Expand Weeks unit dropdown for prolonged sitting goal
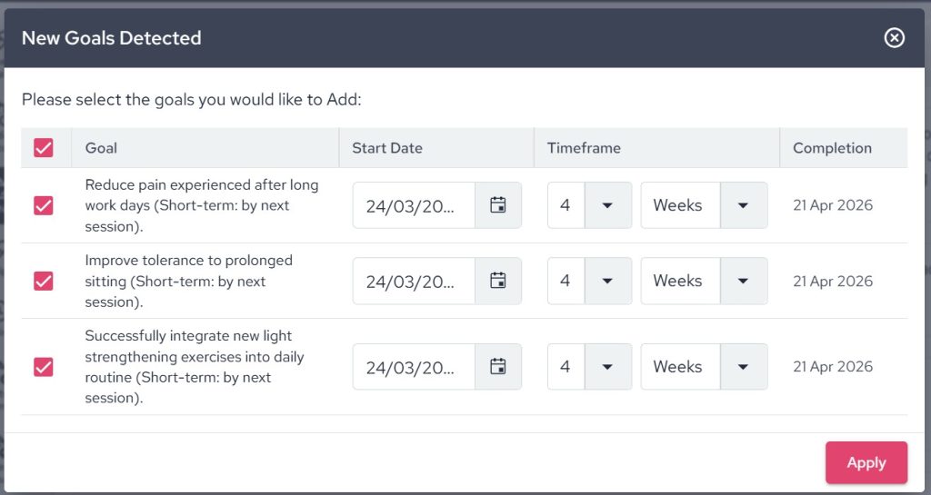 click(744, 281)
